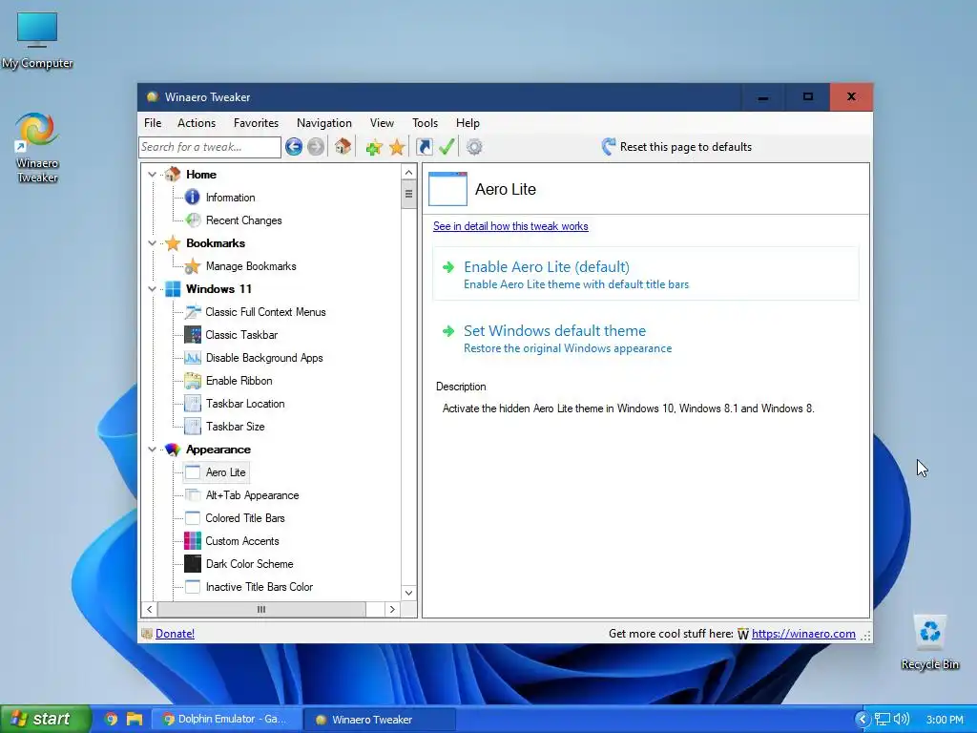Open the https://winaero.com link
977x733 pixels.
[803, 634]
